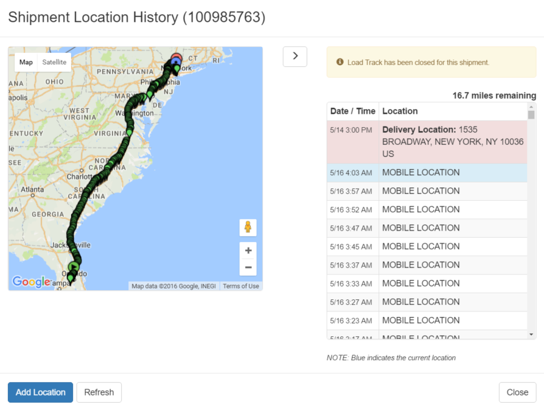Click the scrollbar up arrow in location table

coord(531,106)
